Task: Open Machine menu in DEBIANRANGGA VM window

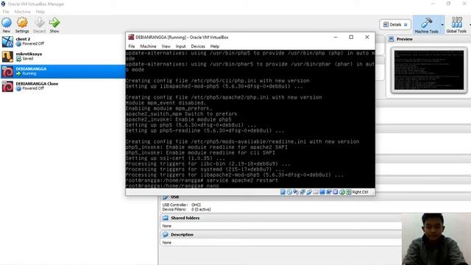Action: coord(148,46)
